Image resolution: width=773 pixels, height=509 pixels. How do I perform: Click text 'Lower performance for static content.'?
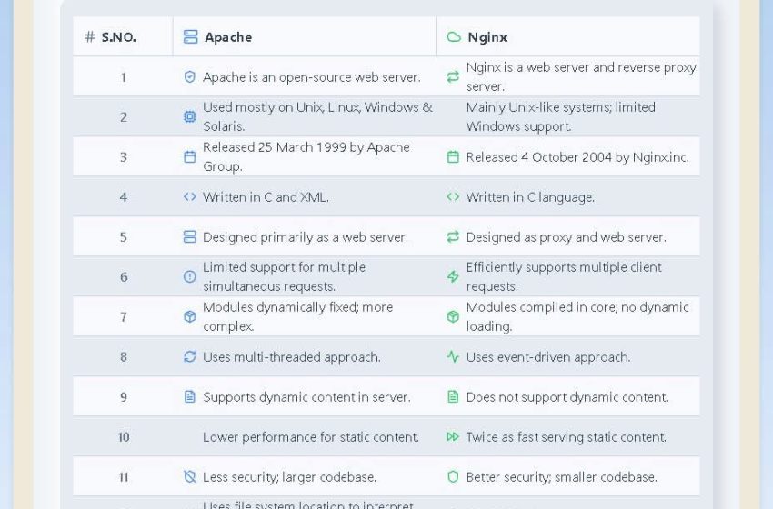pyautogui.click(x=311, y=437)
